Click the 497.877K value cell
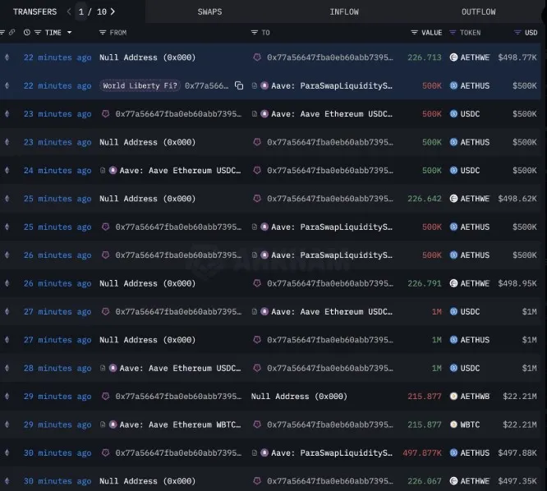Viewport: 547px width, 491px height. pos(422,452)
